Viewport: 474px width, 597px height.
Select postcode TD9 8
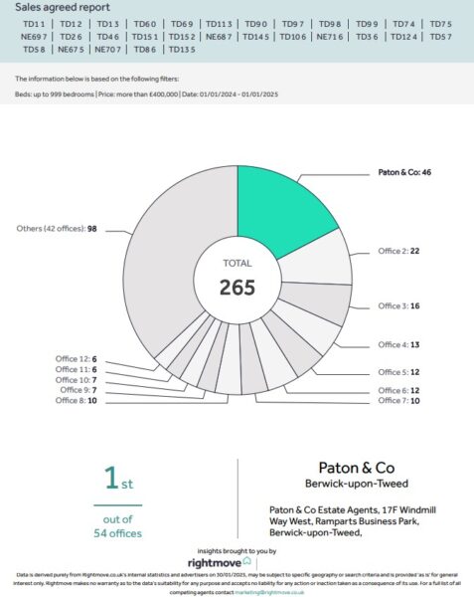(330, 24)
